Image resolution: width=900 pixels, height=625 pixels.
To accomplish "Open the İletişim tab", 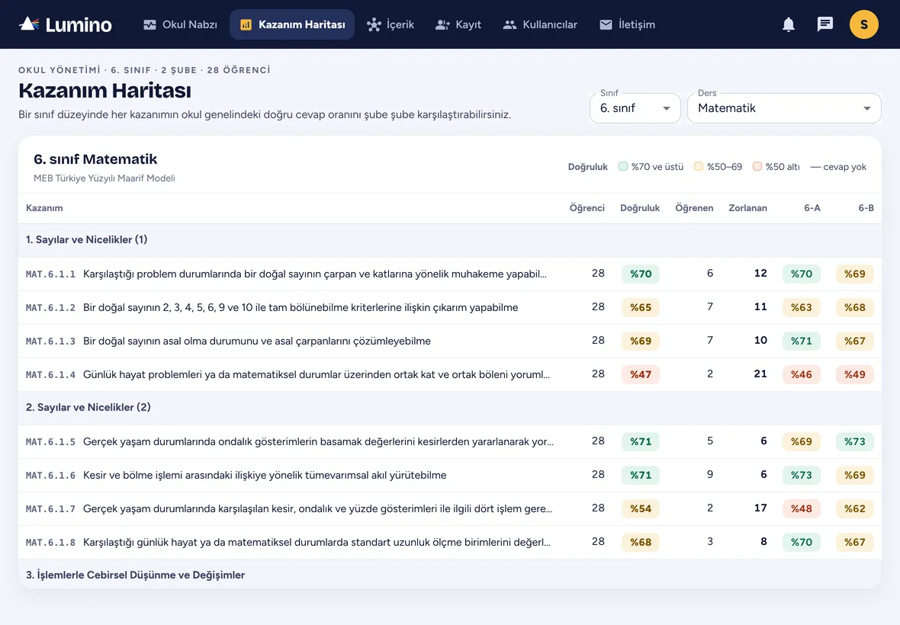I will coord(627,24).
